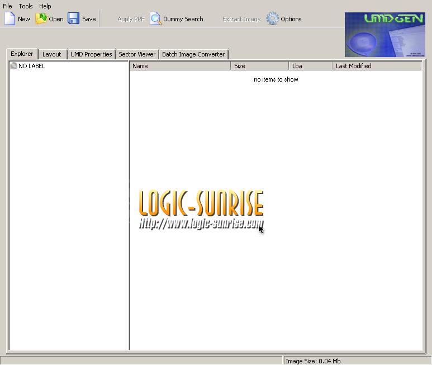This screenshot has width=432, height=365.
Task: Click the Apply PPF toolbar button
Action: [x=131, y=19]
